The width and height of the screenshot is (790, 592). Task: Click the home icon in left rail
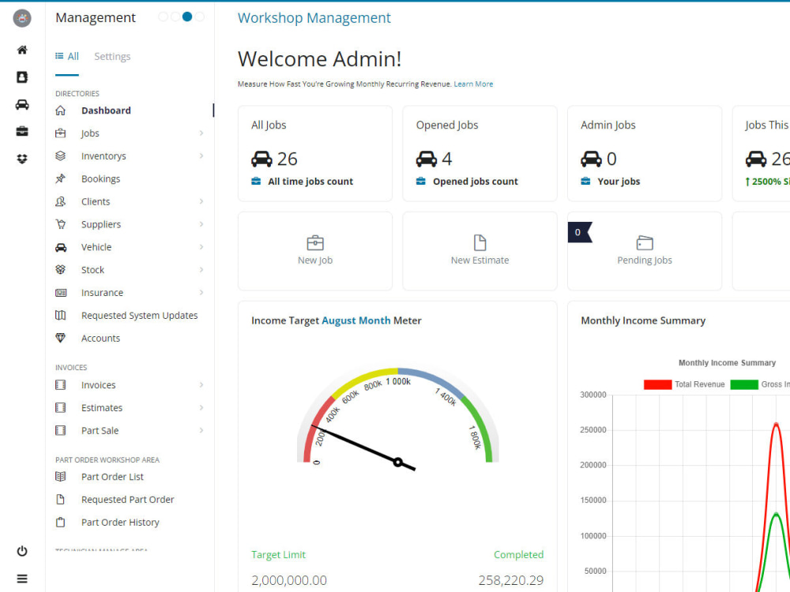(x=21, y=50)
